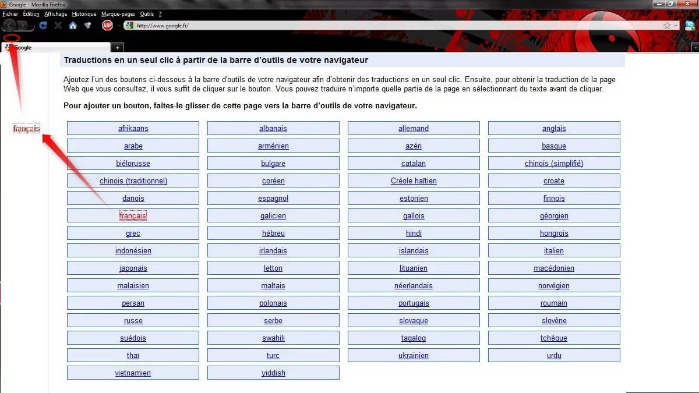Click the néerlandais translation link
The width and height of the screenshot is (699, 393).
[x=414, y=286]
